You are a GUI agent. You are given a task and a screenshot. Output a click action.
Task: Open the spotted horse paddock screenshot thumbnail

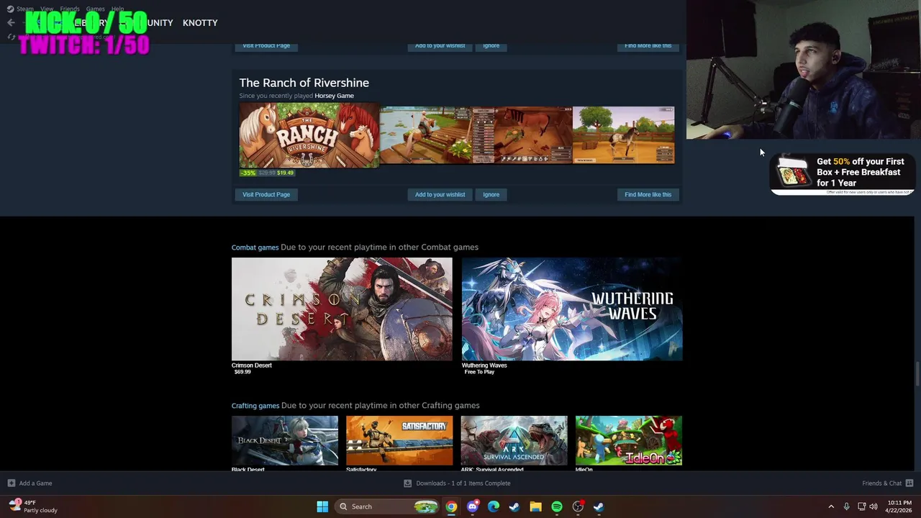click(x=624, y=135)
